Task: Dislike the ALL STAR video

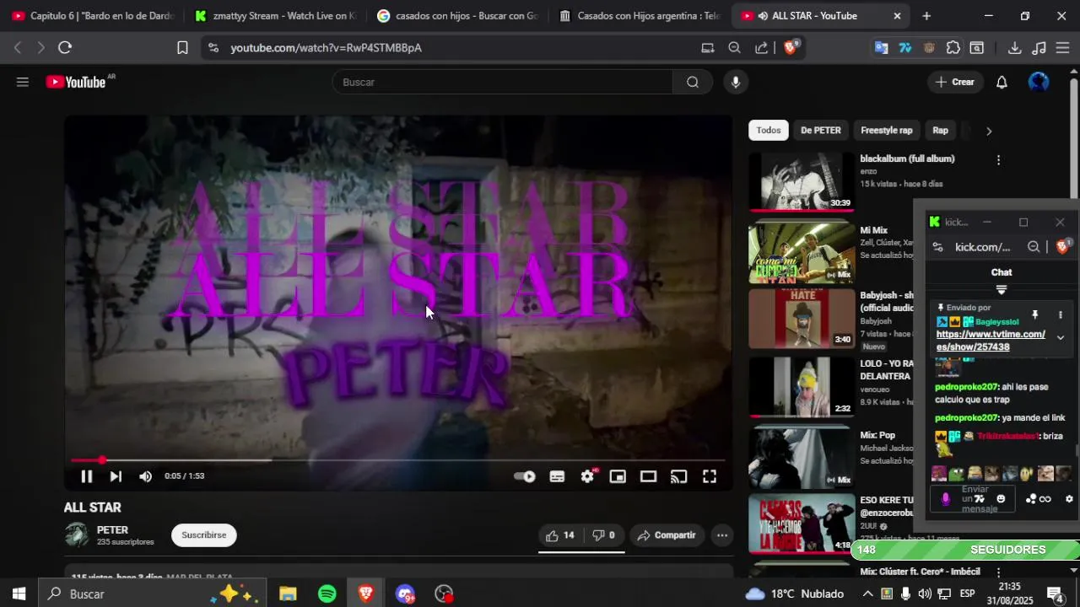Action: (x=603, y=535)
